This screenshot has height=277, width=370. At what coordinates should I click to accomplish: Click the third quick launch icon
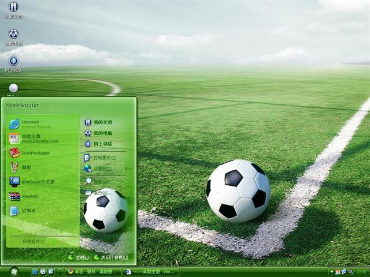[x=51, y=272]
